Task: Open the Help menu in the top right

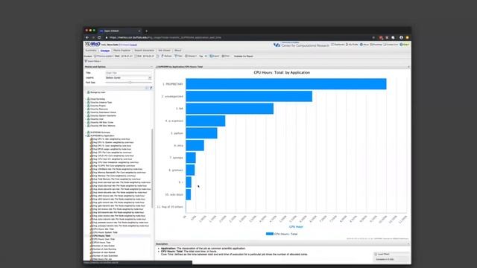Action: tap(404, 45)
